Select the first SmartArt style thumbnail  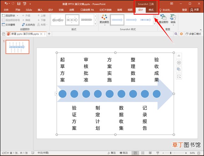click(117, 20)
